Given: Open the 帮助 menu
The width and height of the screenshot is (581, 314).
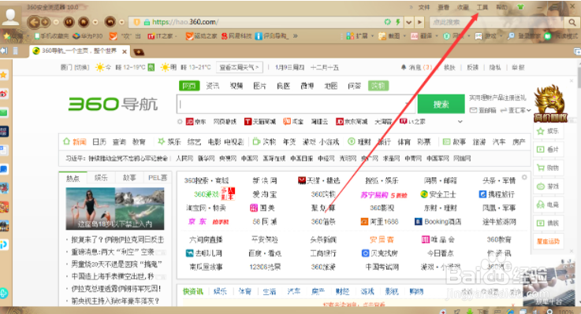Looking at the screenshot, I should [501, 7].
